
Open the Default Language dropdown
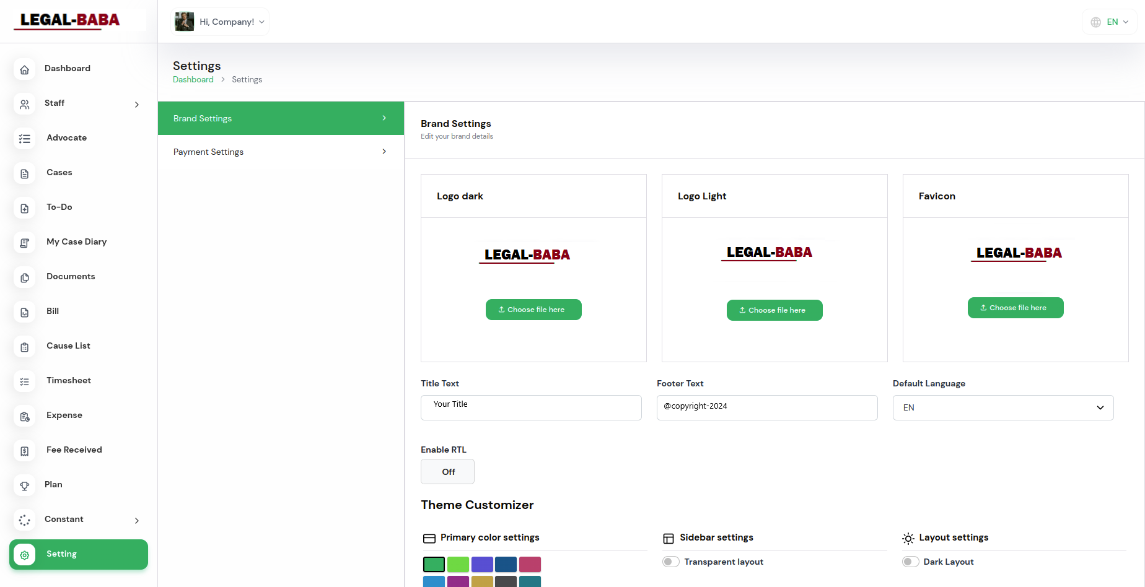tap(1002, 407)
